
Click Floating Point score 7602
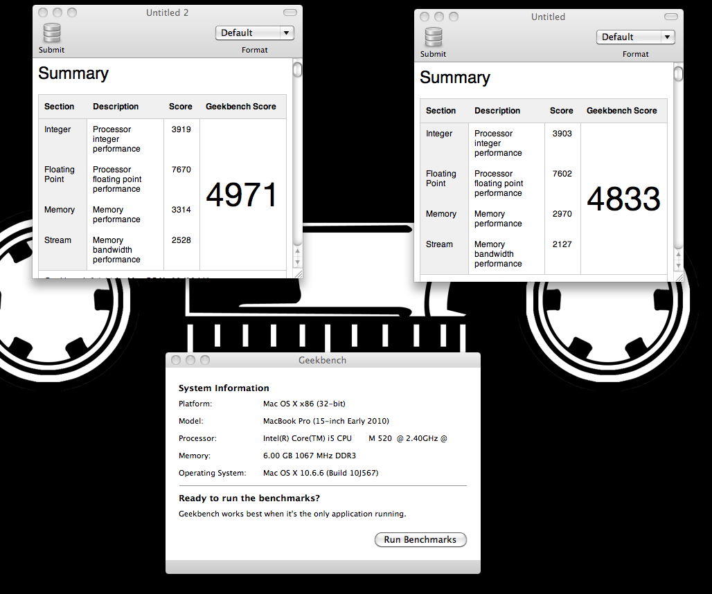[x=562, y=173]
